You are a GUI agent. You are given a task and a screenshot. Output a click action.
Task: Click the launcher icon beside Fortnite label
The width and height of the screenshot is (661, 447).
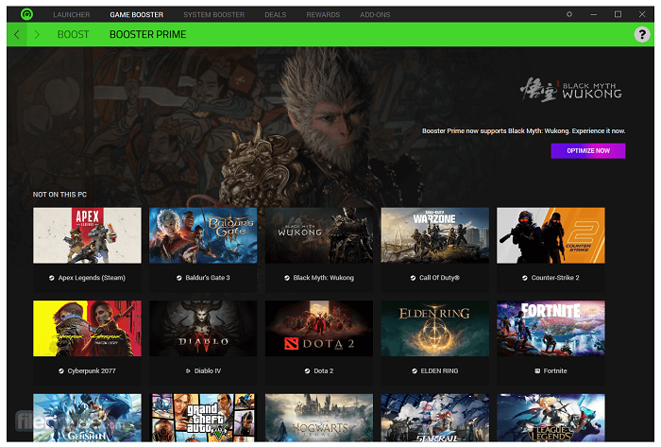[537, 370]
